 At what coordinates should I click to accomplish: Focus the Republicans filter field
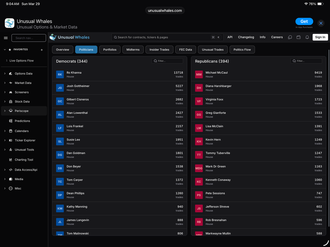(306, 61)
